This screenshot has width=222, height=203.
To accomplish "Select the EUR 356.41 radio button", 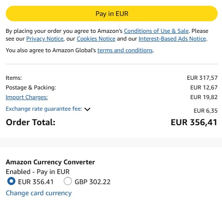I will tap(11, 181).
